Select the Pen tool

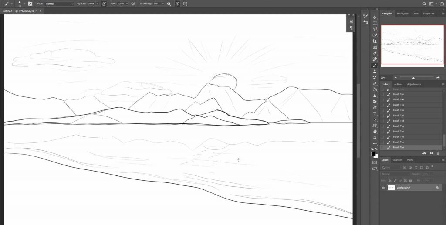click(375, 108)
